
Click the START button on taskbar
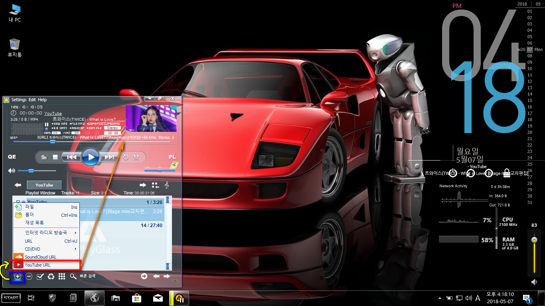11,298
